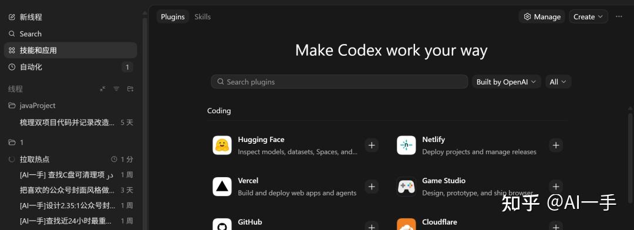Image resolution: width=634 pixels, height=230 pixels.
Task: Open the Hugging Face plugin title
Action: pos(261,140)
